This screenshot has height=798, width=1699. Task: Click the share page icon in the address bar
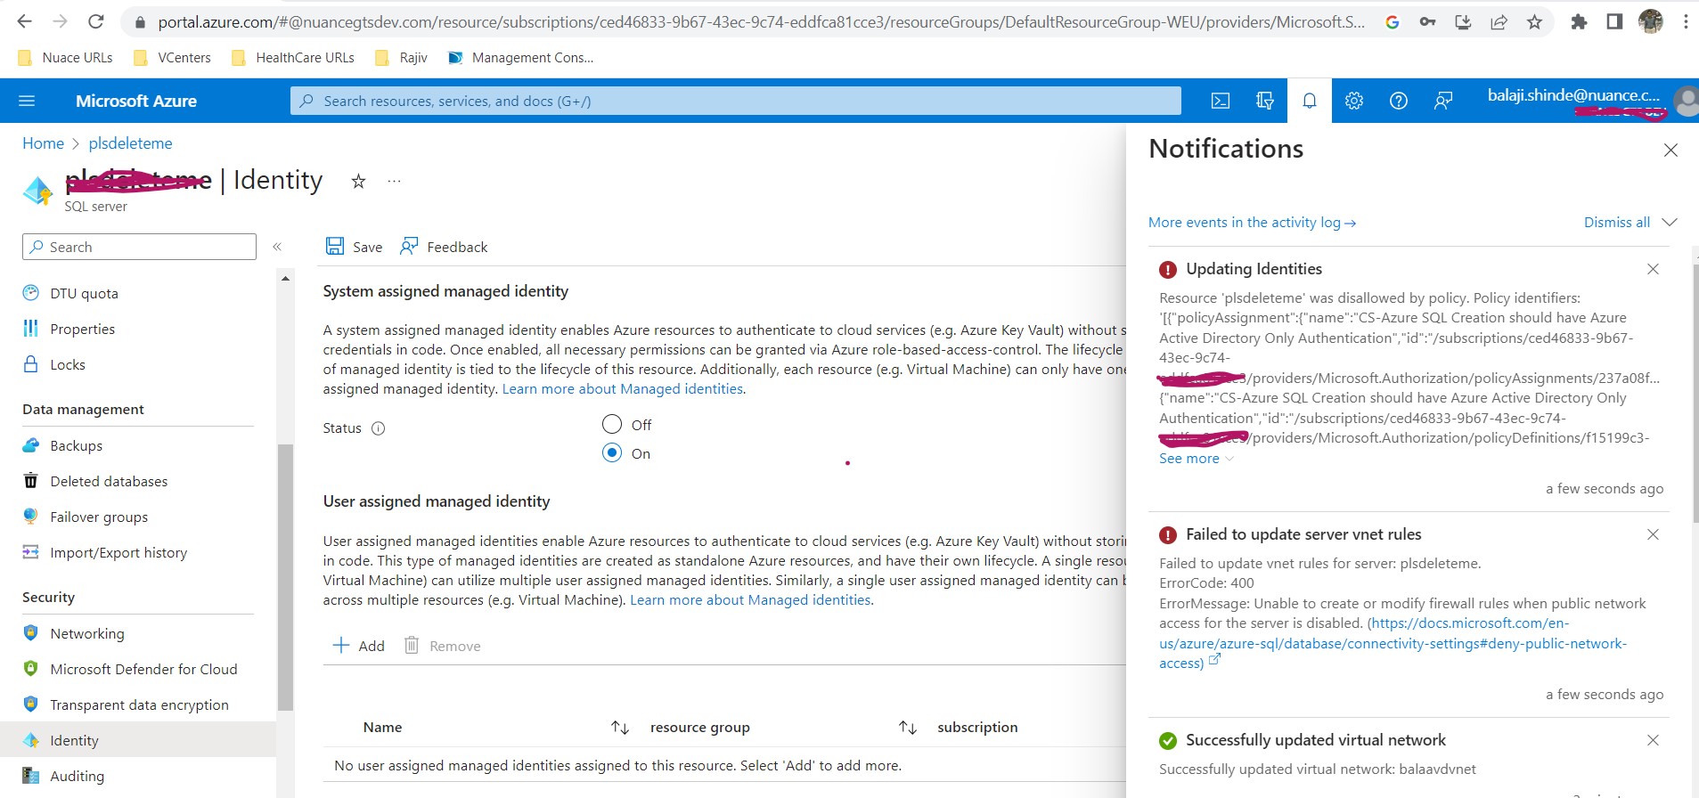pyautogui.click(x=1499, y=22)
